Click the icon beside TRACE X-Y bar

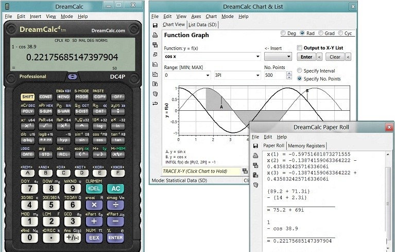click(245, 171)
